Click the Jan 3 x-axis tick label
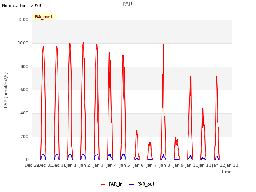The image size is (256, 192). 98,165
